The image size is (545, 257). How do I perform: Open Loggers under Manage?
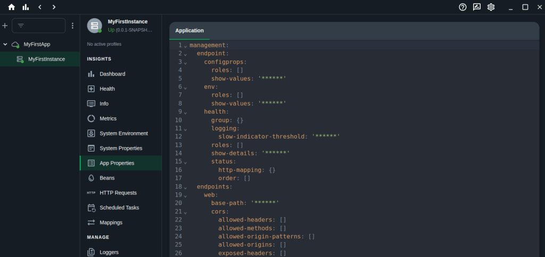(109, 252)
